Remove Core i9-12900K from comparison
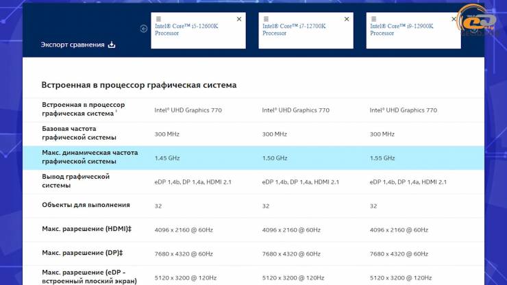Image resolution: width=507 pixels, height=285 pixels. pyautogui.click(x=454, y=19)
